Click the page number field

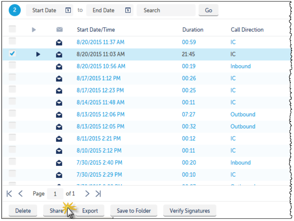[x=55, y=194]
